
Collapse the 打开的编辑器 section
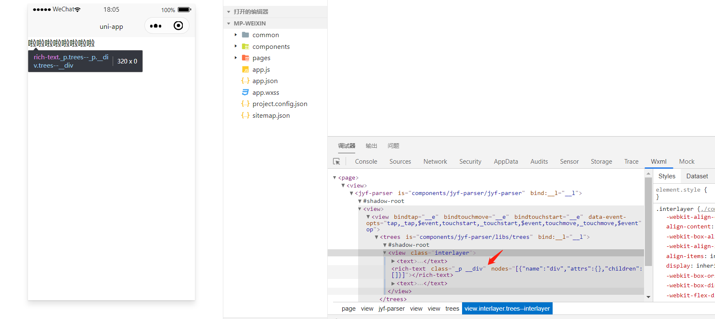[x=229, y=12]
